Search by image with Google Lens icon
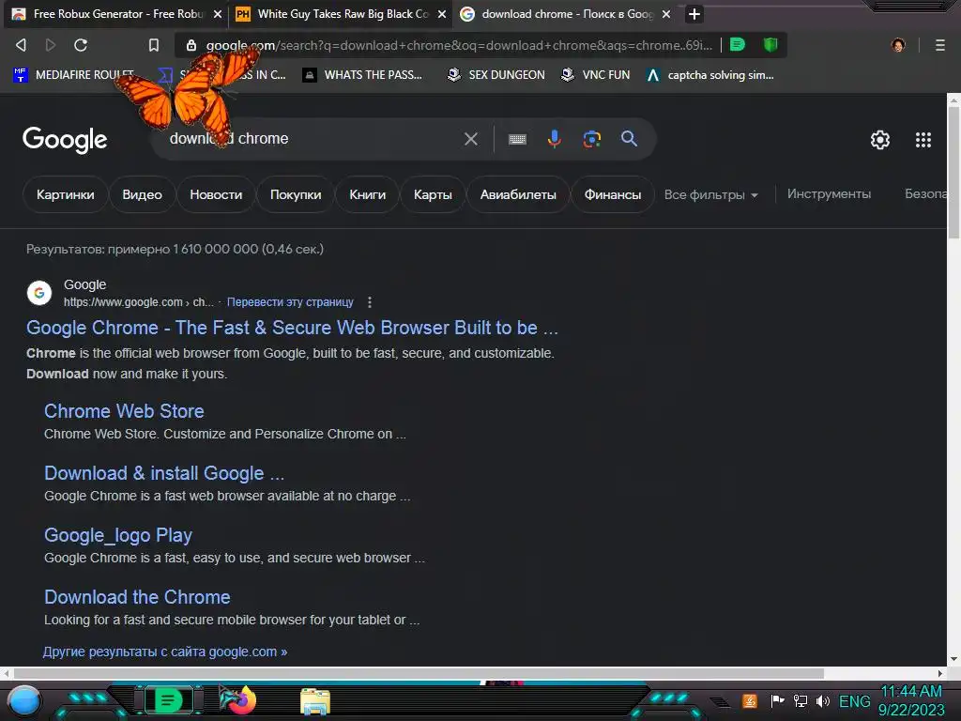961x721 pixels. click(591, 139)
